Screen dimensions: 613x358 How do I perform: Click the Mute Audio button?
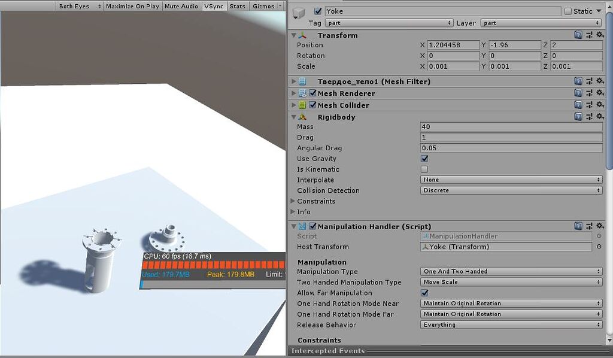[181, 7]
